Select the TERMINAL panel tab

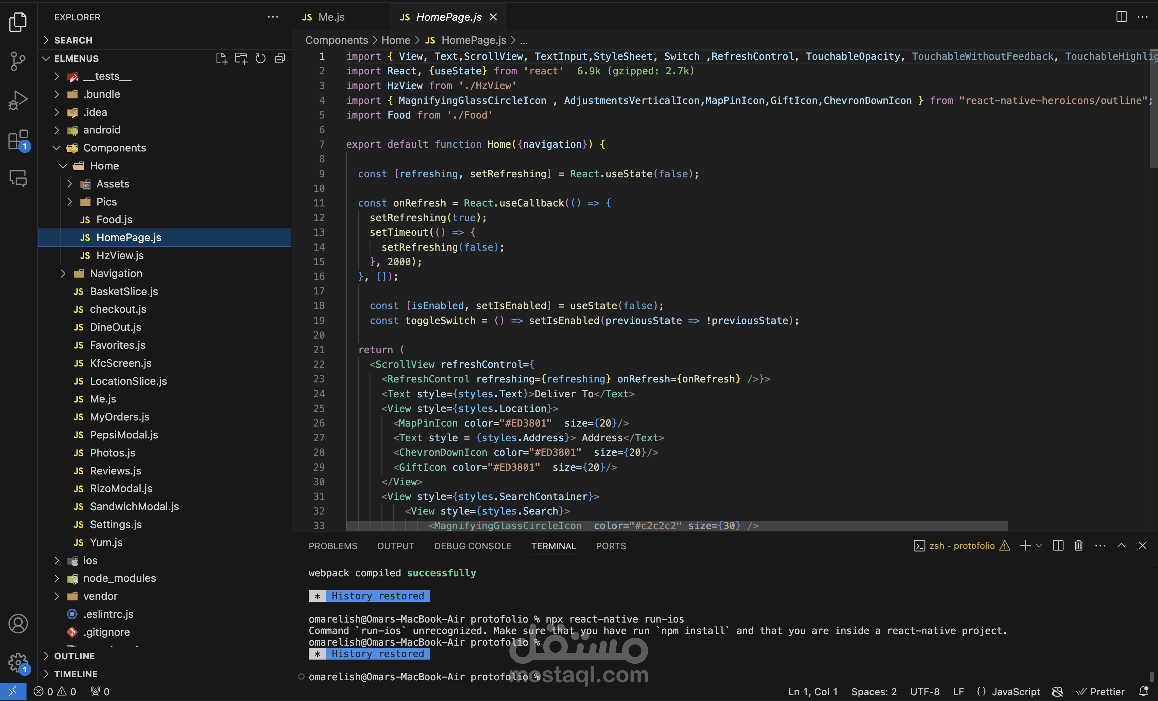click(x=553, y=545)
